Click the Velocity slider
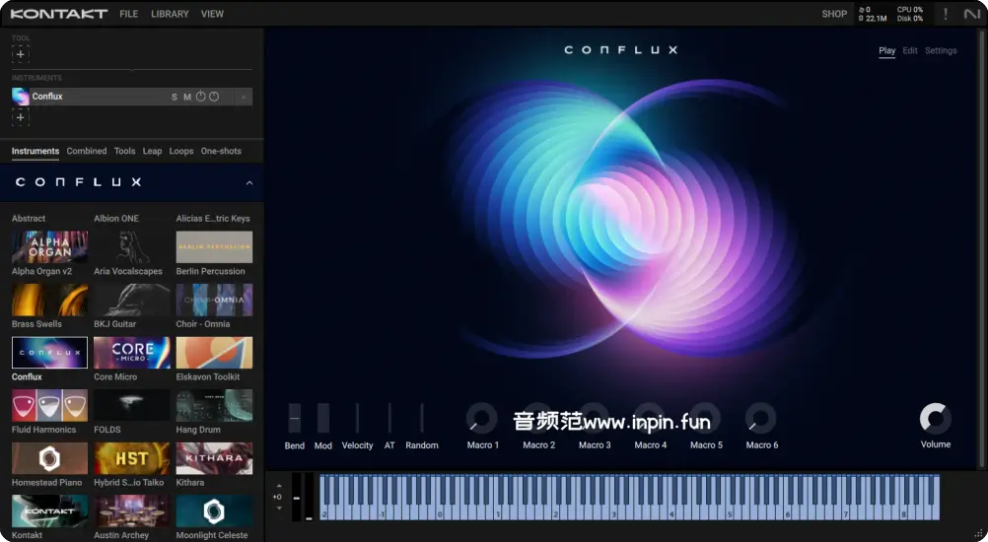This screenshot has height=542, width=988. [357, 418]
